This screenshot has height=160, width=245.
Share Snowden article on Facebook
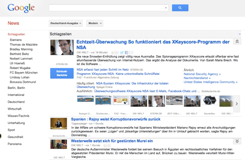coord(126,52)
